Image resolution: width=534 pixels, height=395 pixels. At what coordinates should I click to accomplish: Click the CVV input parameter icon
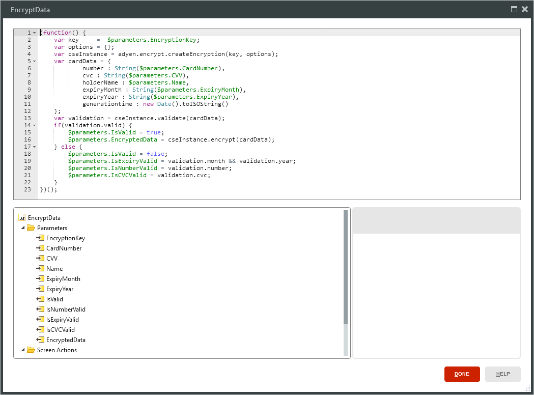[40, 259]
